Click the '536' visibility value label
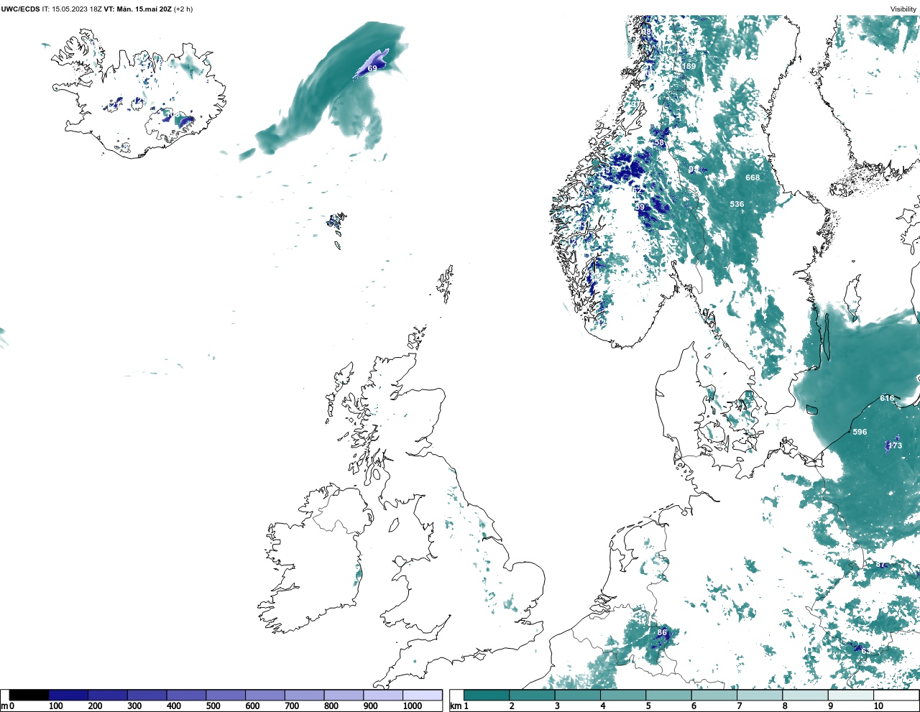This screenshot has width=920, height=712. click(x=737, y=204)
